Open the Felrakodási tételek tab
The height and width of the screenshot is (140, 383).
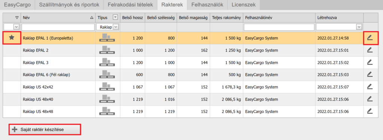point(130,4)
